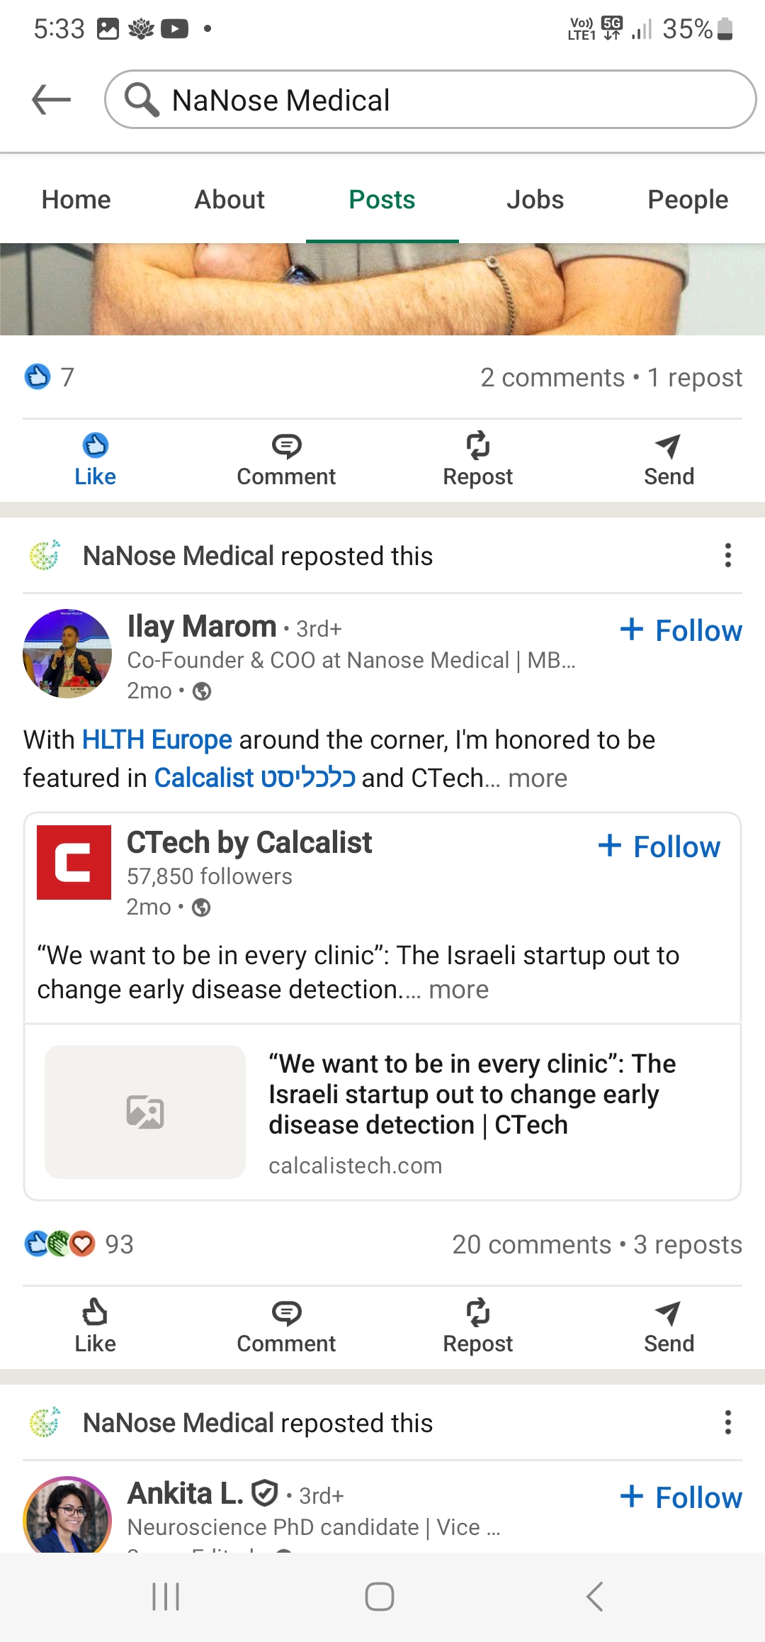This screenshot has width=765, height=1642.
Task: Toggle Like on the already-liked top post
Action: tap(95, 459)
